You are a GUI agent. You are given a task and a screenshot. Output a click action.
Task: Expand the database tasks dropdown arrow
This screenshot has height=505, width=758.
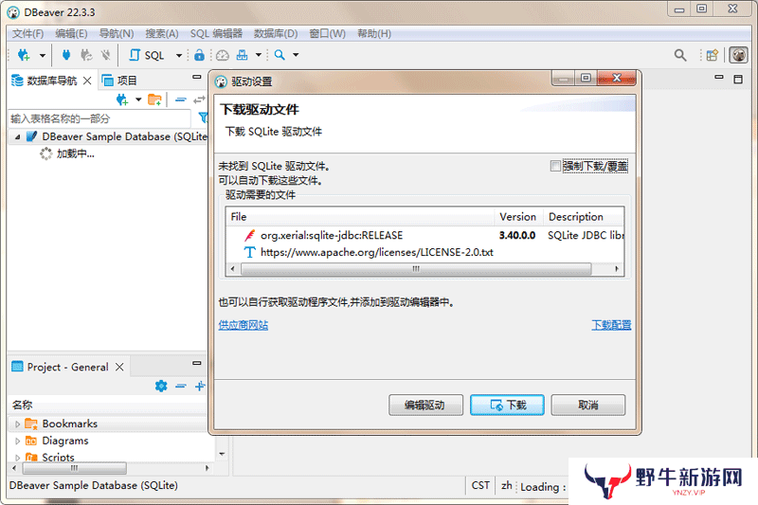click(x=259, y=55)
